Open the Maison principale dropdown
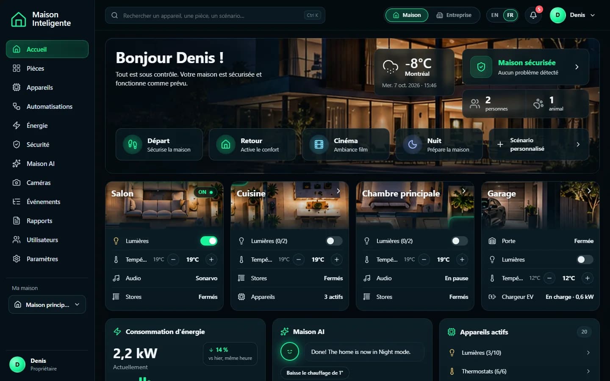The width and height of the screenshot is (610, 381). point(47,304)
